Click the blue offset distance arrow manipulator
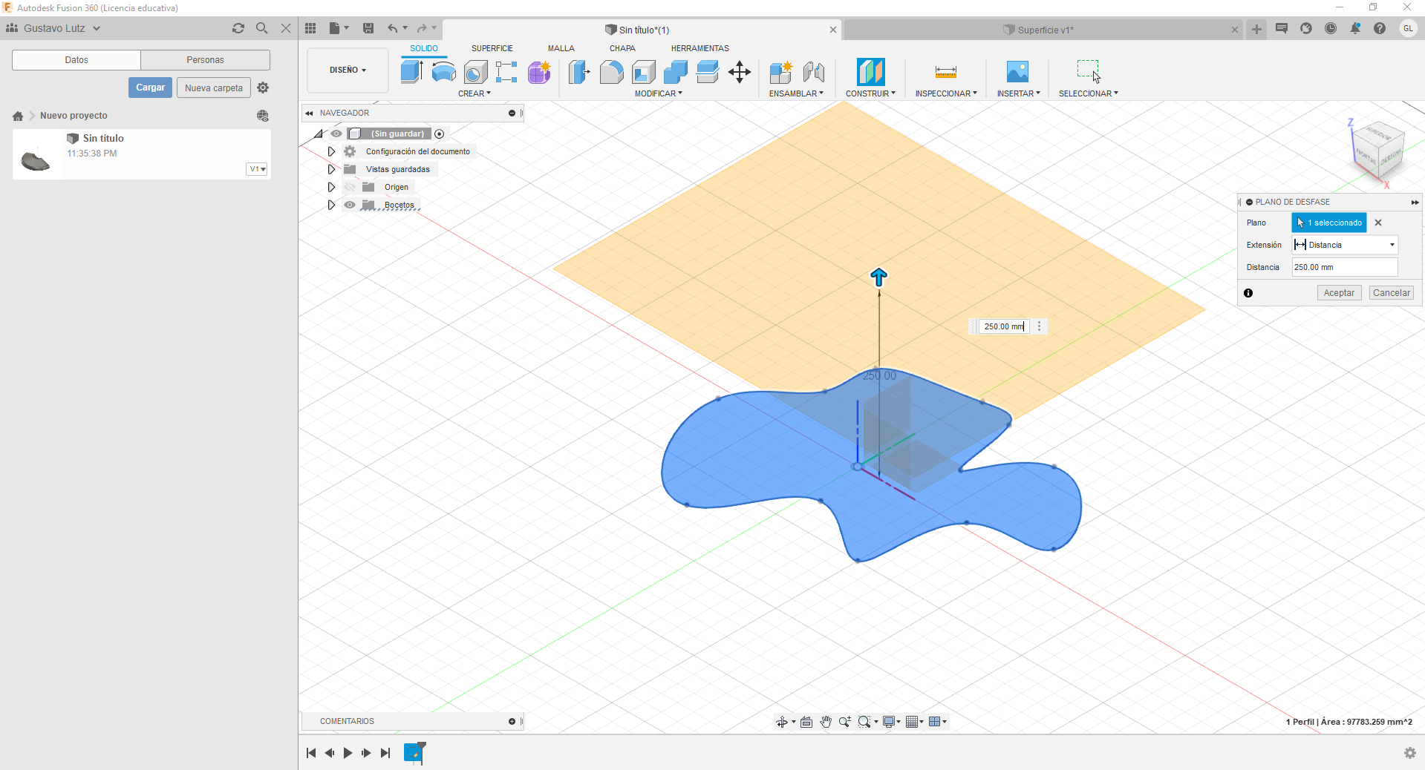 point(878,277)
